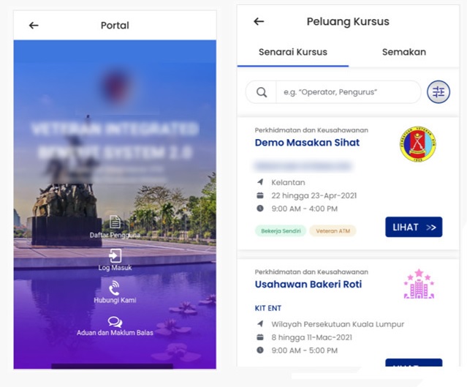Tap the Log Masuk login icon
The height and width of the screenshot is (387, 467).
pos(115,255)
